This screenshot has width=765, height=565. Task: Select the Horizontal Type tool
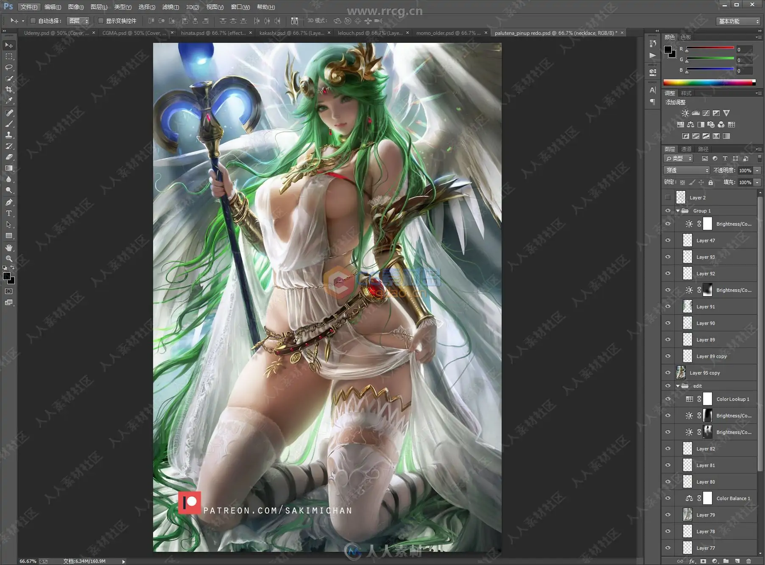[x=9, y=213]
